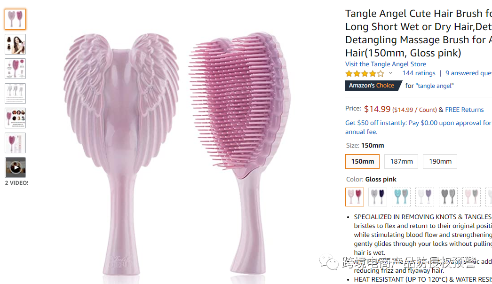Screen dimensions: 492x284
Task: Open the FREE Returns link
Action: tap(464, 110)
